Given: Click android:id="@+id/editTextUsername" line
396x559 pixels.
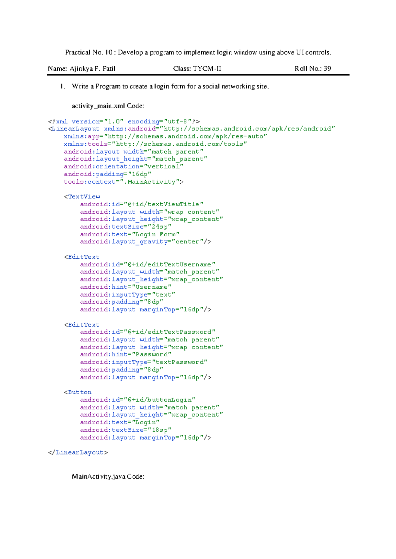Looking at the screenshot, I should (148, 265).
